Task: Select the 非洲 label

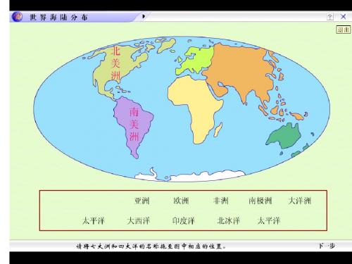Action: pos(220,201)
